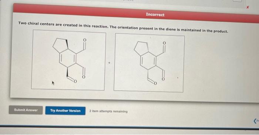Select the second product structure with dashed bond

[x=149, y=63]
